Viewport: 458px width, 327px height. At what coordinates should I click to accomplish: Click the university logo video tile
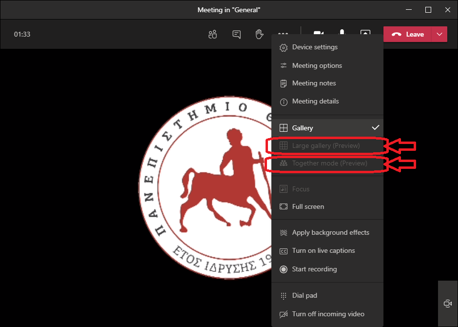click(205, 187)
